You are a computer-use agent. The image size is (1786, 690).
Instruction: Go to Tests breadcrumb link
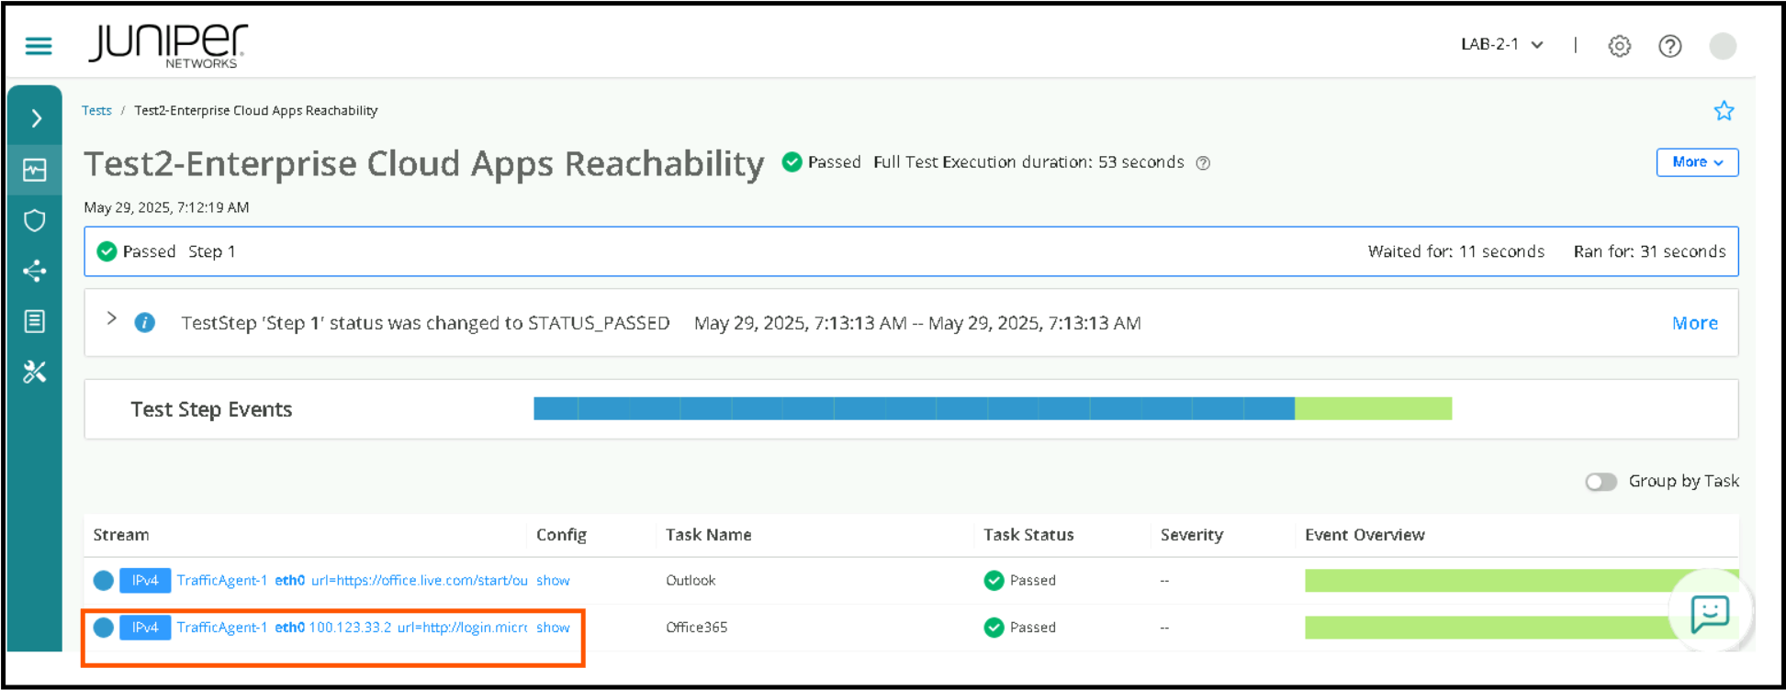tap(96, 111)
